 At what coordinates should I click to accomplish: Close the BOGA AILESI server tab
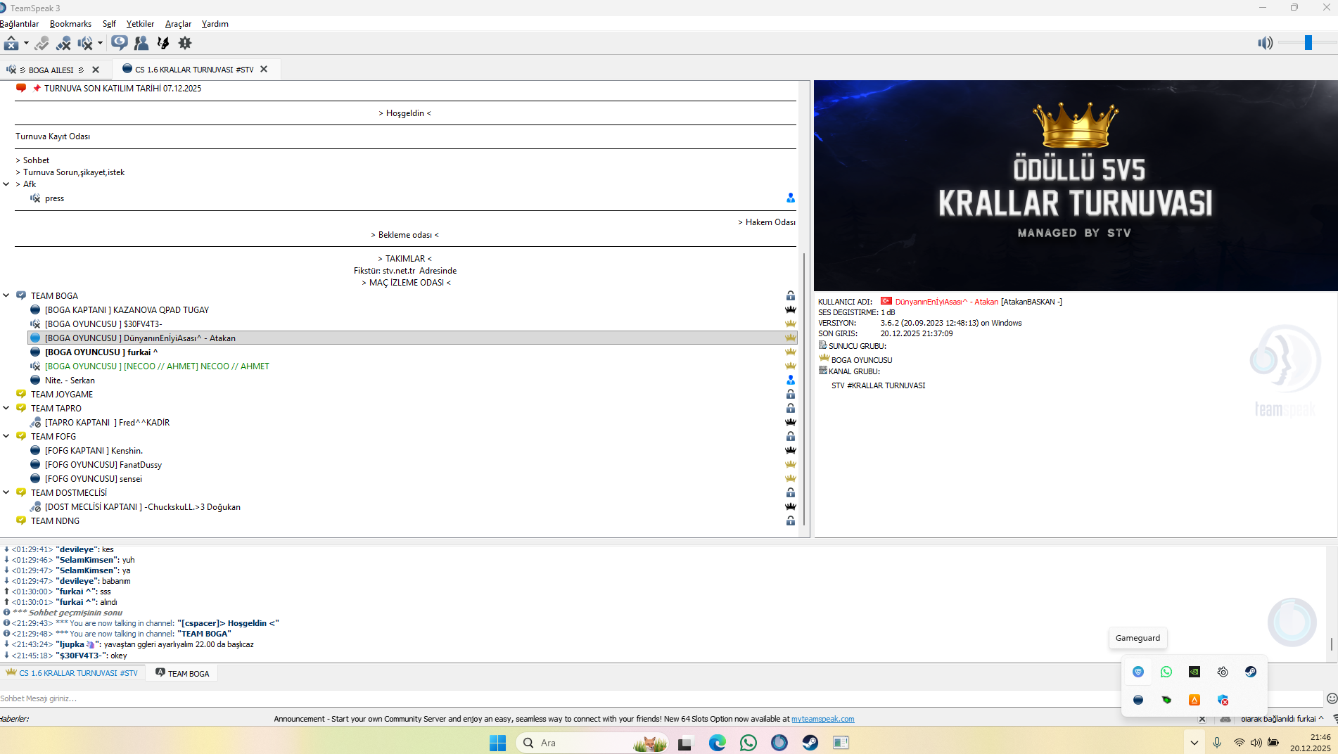[x=96, y=70]
